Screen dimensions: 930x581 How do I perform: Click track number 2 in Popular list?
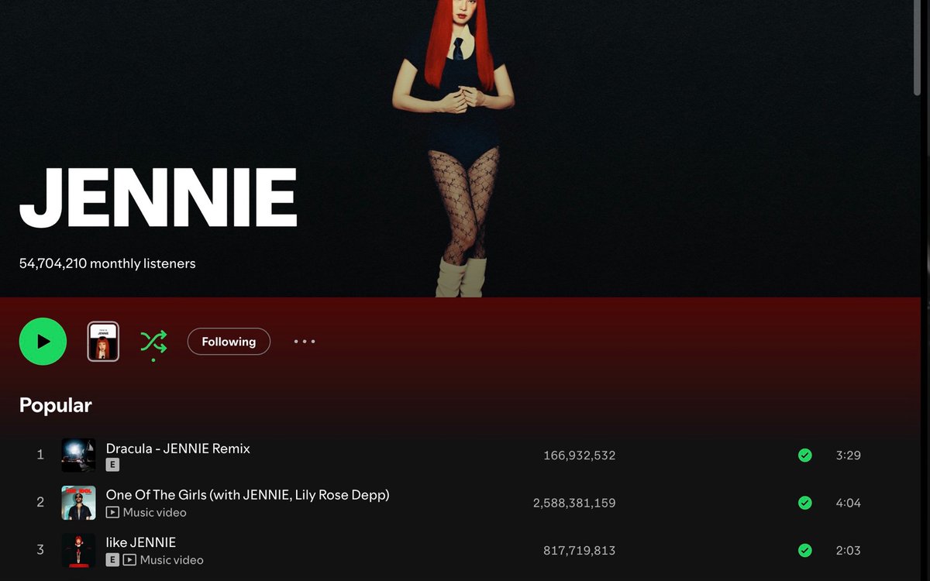coord(40,502)
